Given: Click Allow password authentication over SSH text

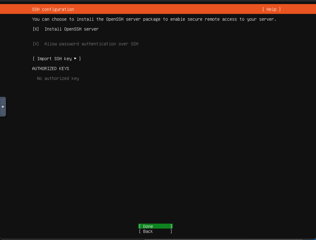Looking at the screenshot, I should tap(91, 44).
